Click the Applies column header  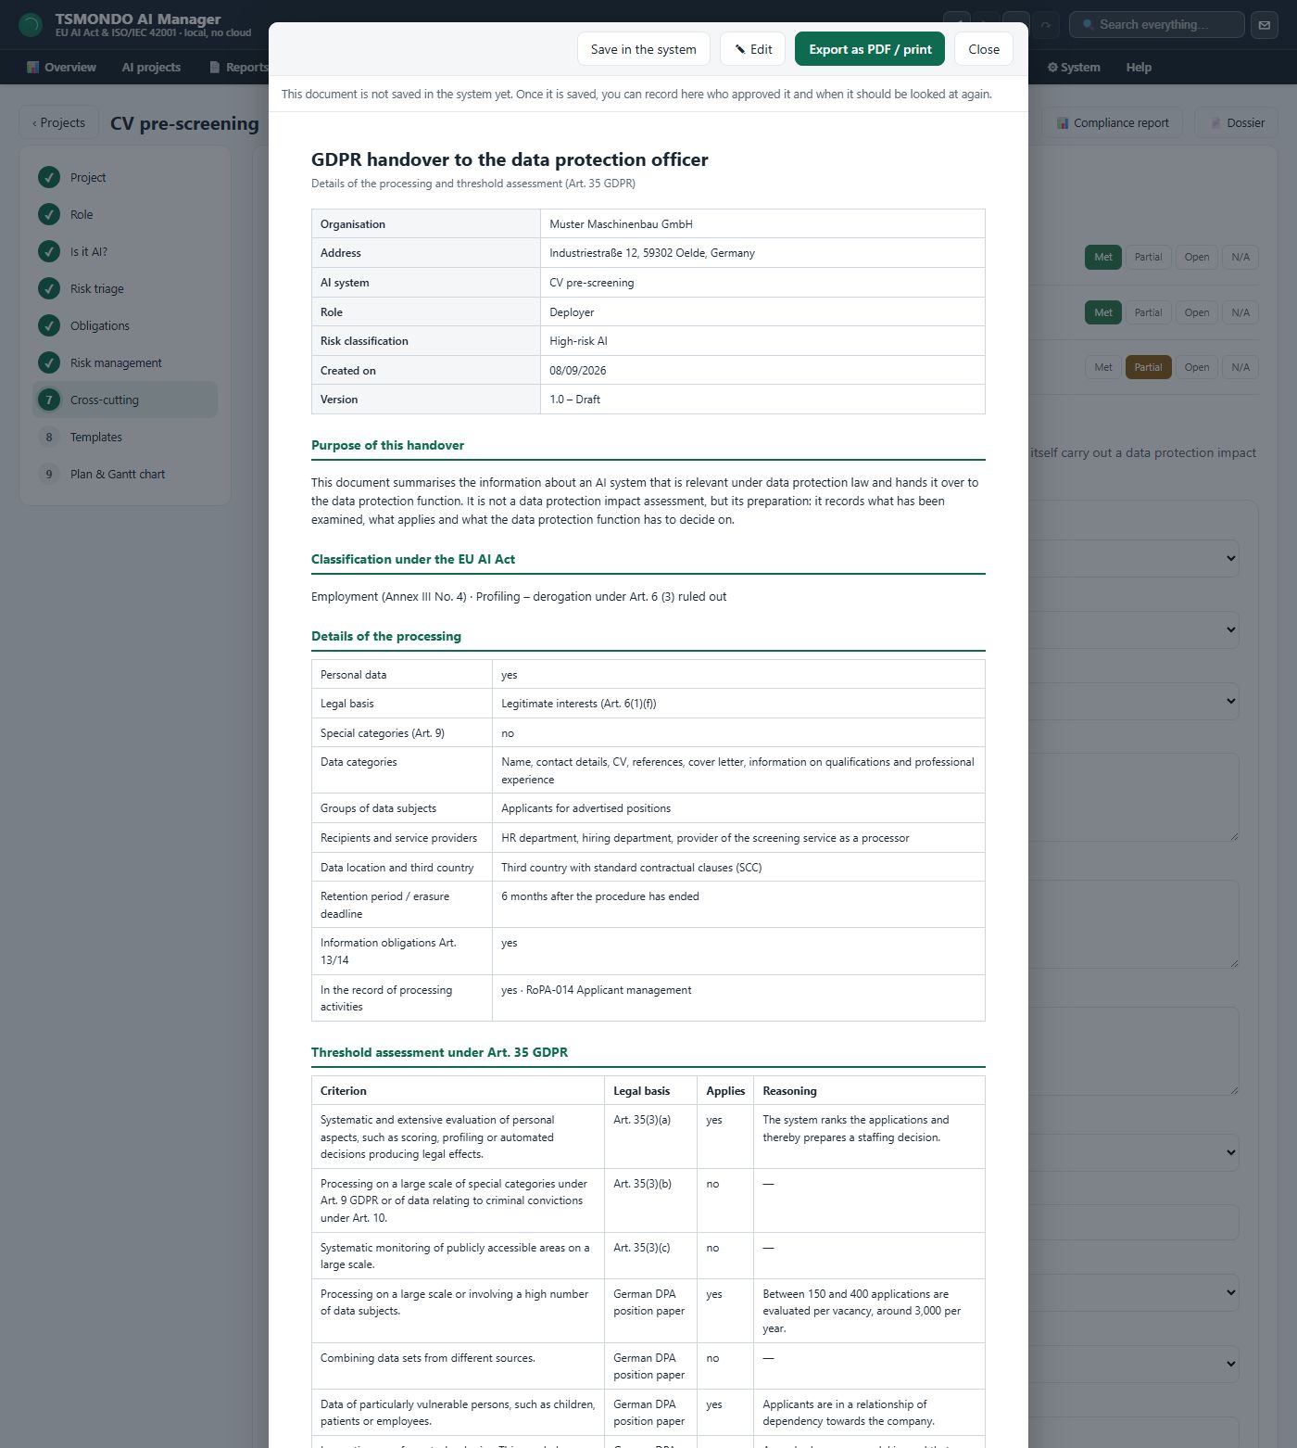click(x=725, y=1091)
